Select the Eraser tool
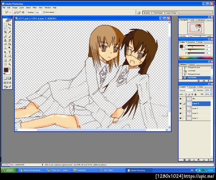The image size is (216, 180). point(5,44)
